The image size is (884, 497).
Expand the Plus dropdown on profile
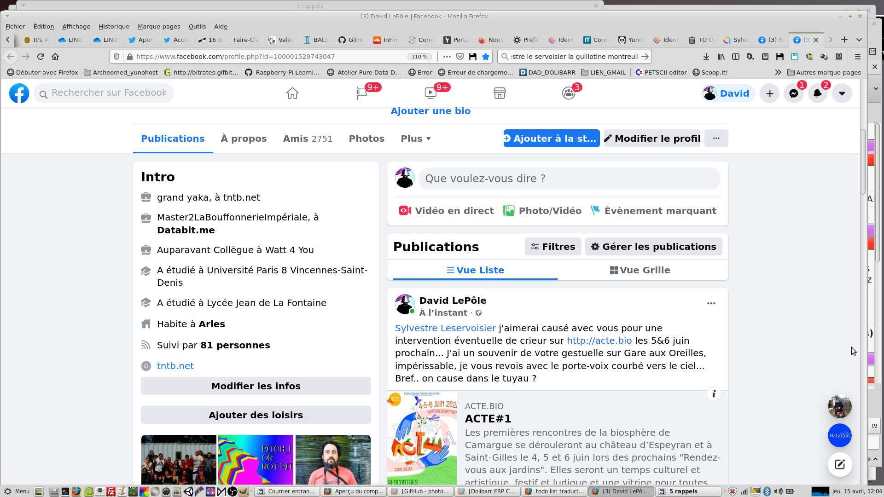pos(415,139)
